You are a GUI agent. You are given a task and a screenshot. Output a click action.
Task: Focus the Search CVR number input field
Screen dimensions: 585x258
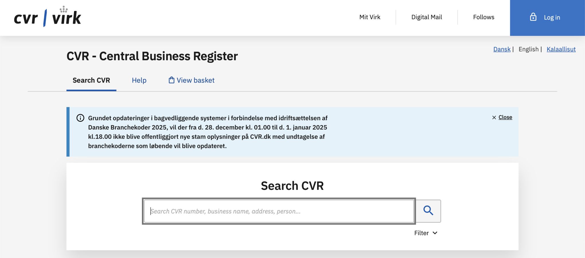(279, 211)
